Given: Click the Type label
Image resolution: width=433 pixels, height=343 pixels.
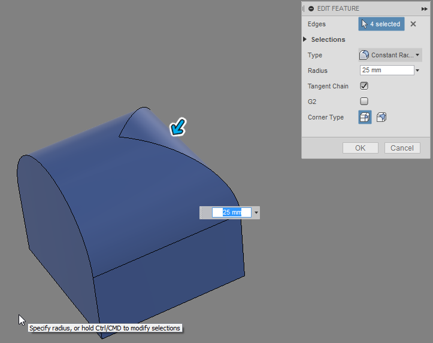Looking at the screenshot, I should [315, 55].
